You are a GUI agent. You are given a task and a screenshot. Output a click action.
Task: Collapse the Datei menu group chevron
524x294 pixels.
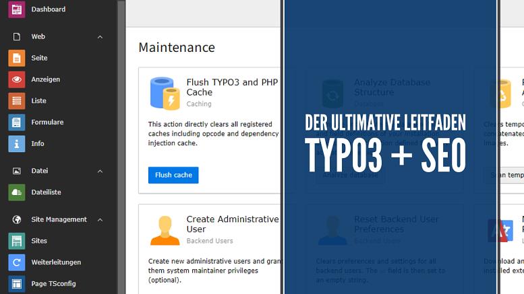pos(100,172)
